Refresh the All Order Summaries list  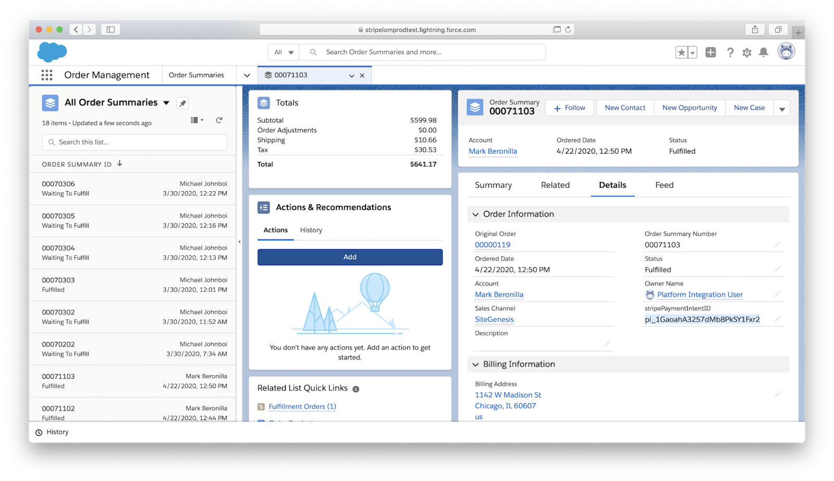(219, 120)
